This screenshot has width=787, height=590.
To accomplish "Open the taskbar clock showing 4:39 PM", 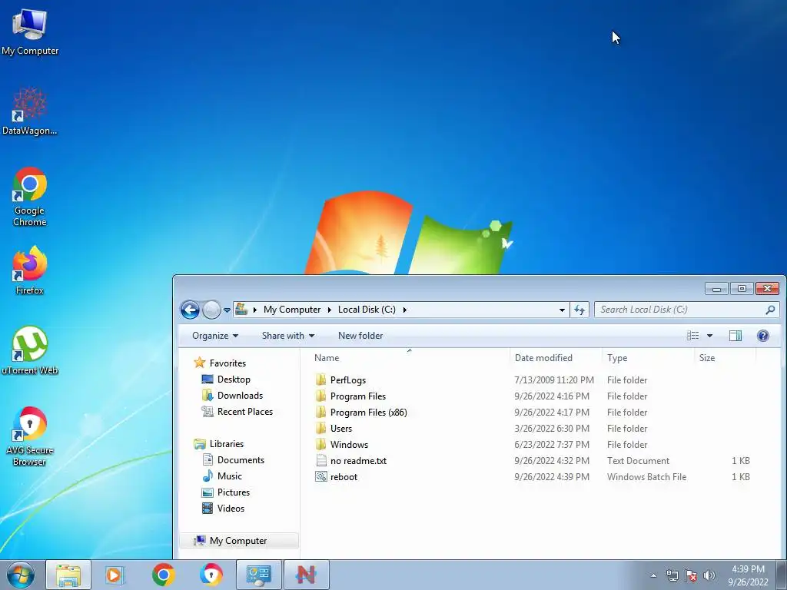I will tap(748, 575).
